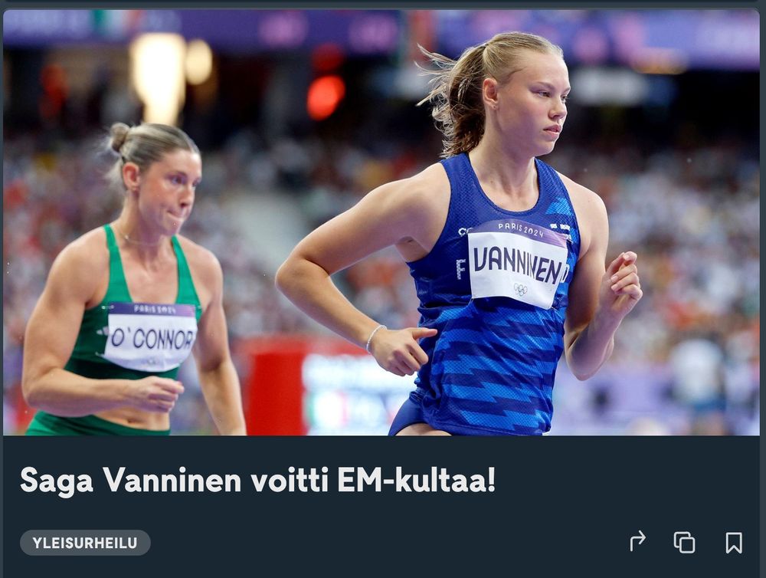Bookmark the Vanninen EM-kultaa article
The width and height of the screenshot is (766, 578).
click(x=734, y=543)
